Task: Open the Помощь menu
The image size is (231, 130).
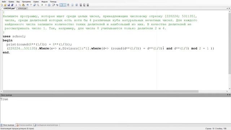Action: [53, 1]
